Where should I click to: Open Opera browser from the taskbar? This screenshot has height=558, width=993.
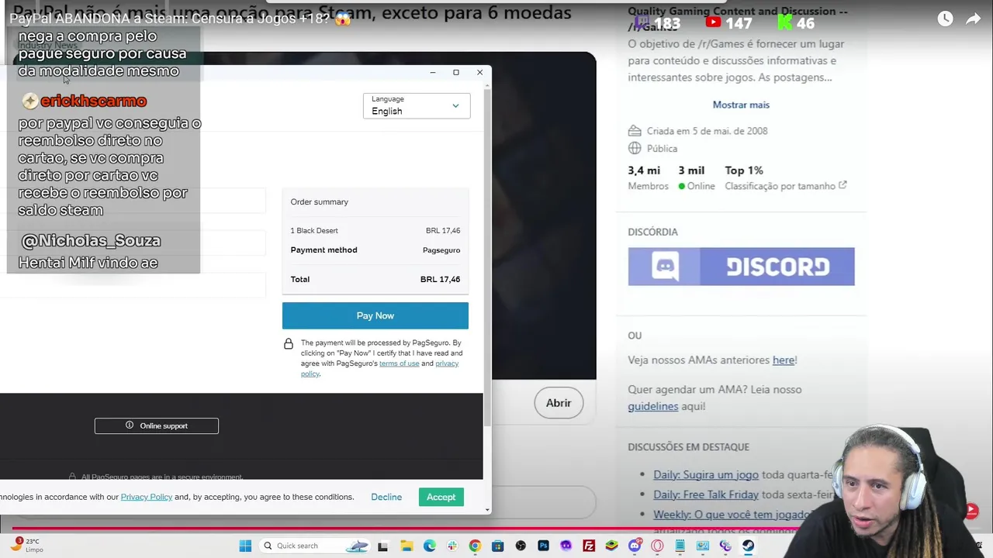pyautogui.click(x=657, y=546)
